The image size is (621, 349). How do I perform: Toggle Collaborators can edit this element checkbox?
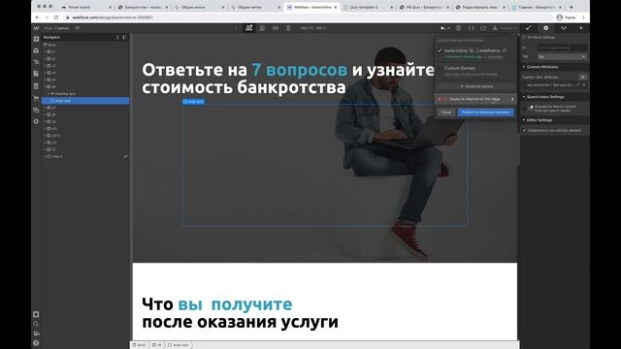coord(524,130)
